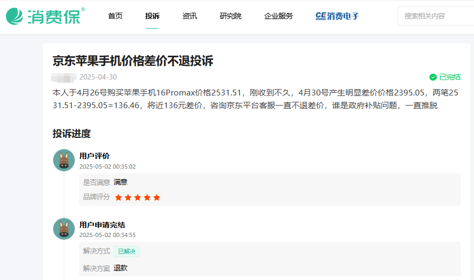Click the complaint title 京东苹果手机价格差价不退投诉
This screenshot has height=280, width=474.
click(133, 60)
